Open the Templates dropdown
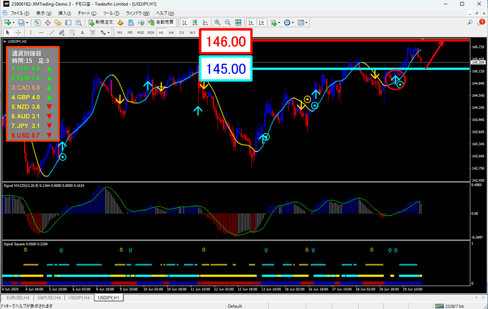This screenshot has height=309, width=488. point(302,23)
